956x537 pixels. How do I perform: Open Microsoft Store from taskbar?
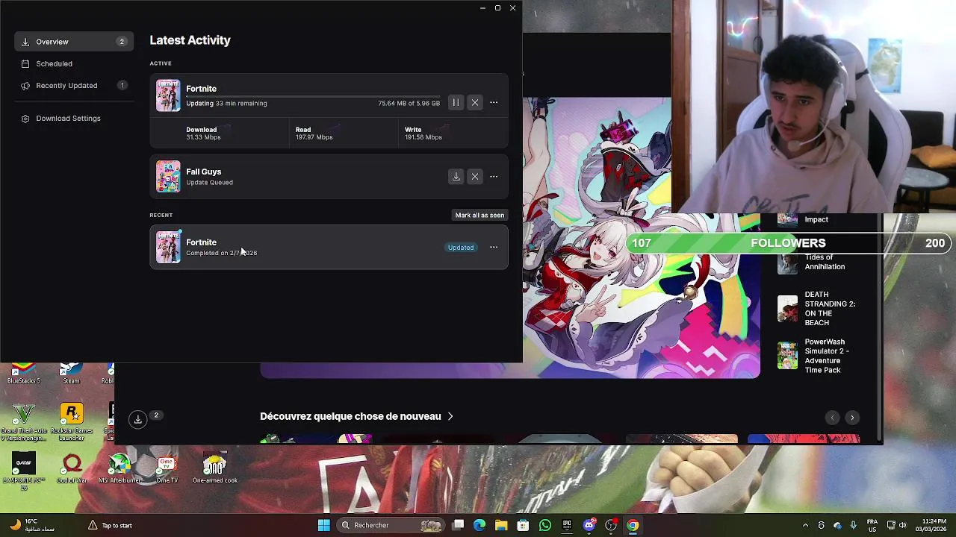point(523,525)
